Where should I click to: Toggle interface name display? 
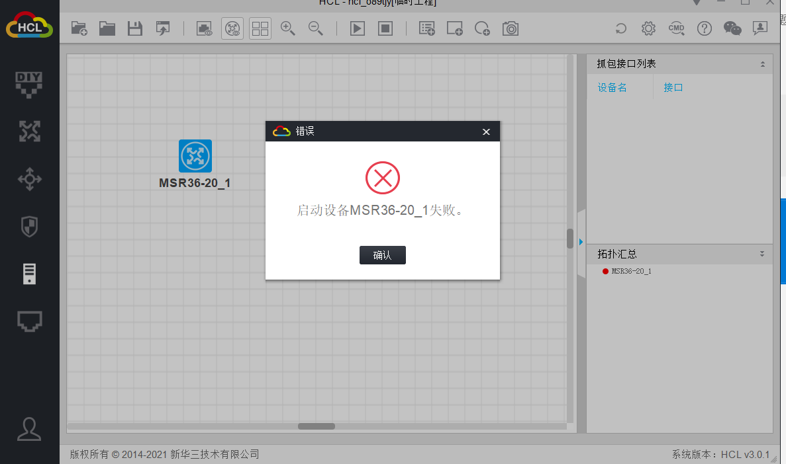click(x=204, y=28)
